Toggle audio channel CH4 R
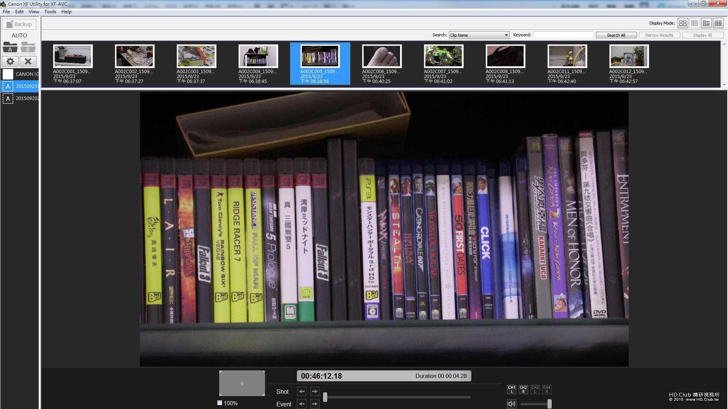This screenshot has width=728, height=409. click(547, 389)
